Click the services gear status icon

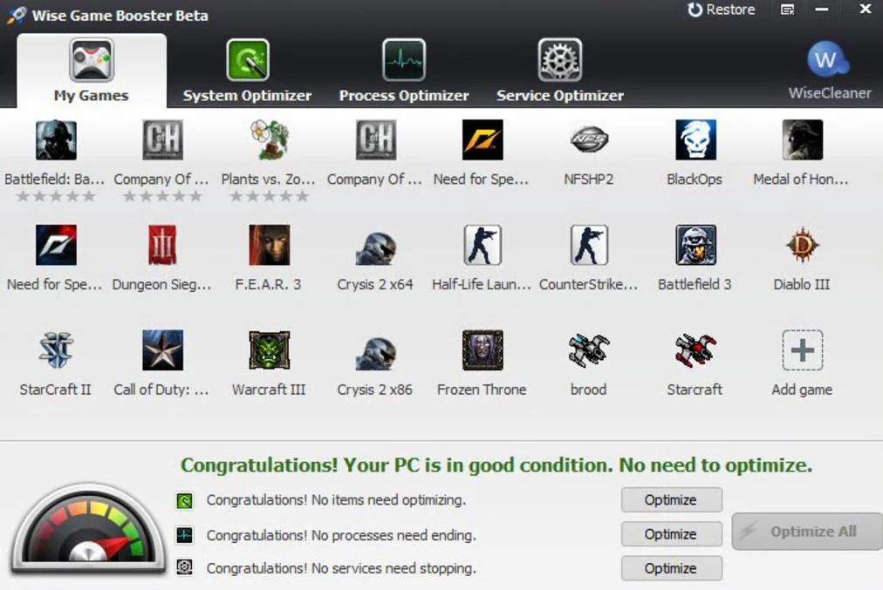(184, 567)
